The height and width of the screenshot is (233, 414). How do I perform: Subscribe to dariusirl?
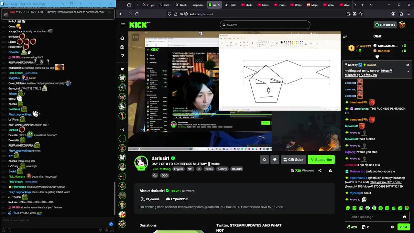(x=321, y=160)
